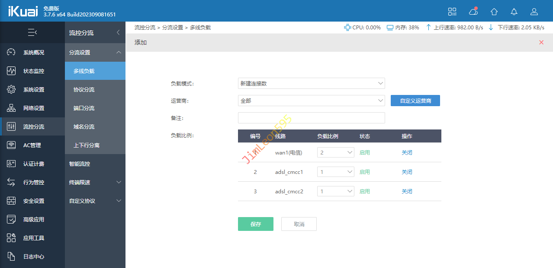Click the user account icon

pos(534,12)
